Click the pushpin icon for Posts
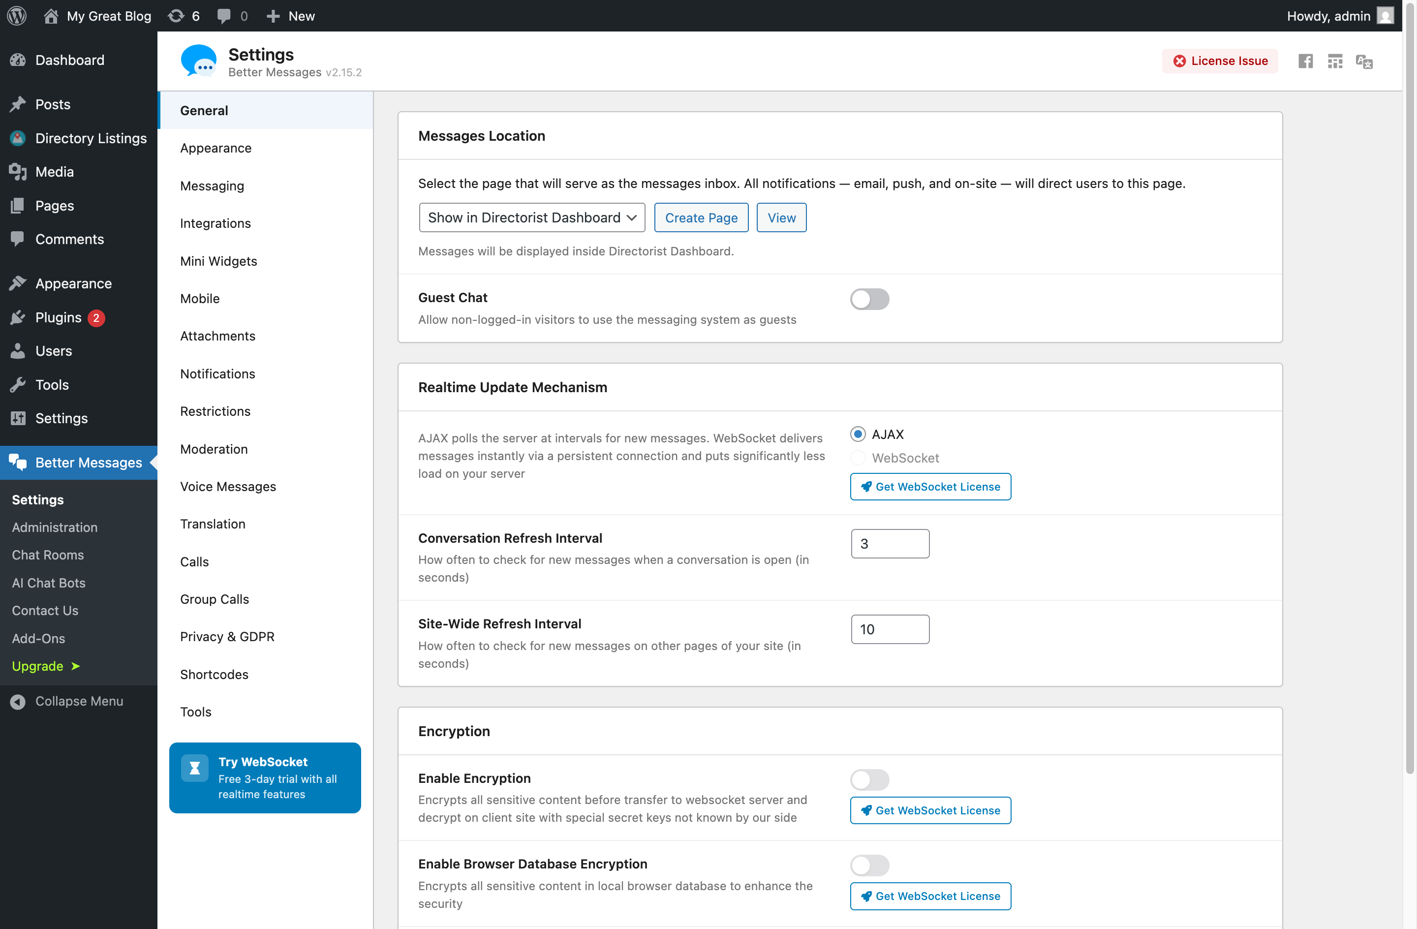Image resolution: width=1417 pixels, height=929 pixels. 18,104
